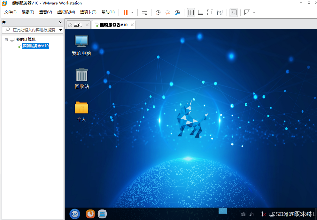This screenshot has width=317, height=220.
Task: Switch the zh input language indicator
Action: pos(251,214)
